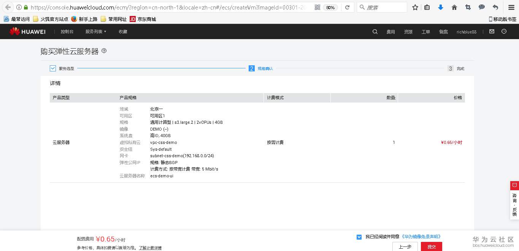Image resolution: width=519 pixels, height=251 pixels.
Task: Open 最常访问 bookmark folder
Action: [x=17, y=19]
